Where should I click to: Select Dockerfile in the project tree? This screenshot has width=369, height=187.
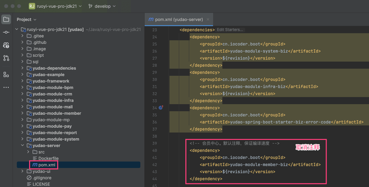click(48, 158)
